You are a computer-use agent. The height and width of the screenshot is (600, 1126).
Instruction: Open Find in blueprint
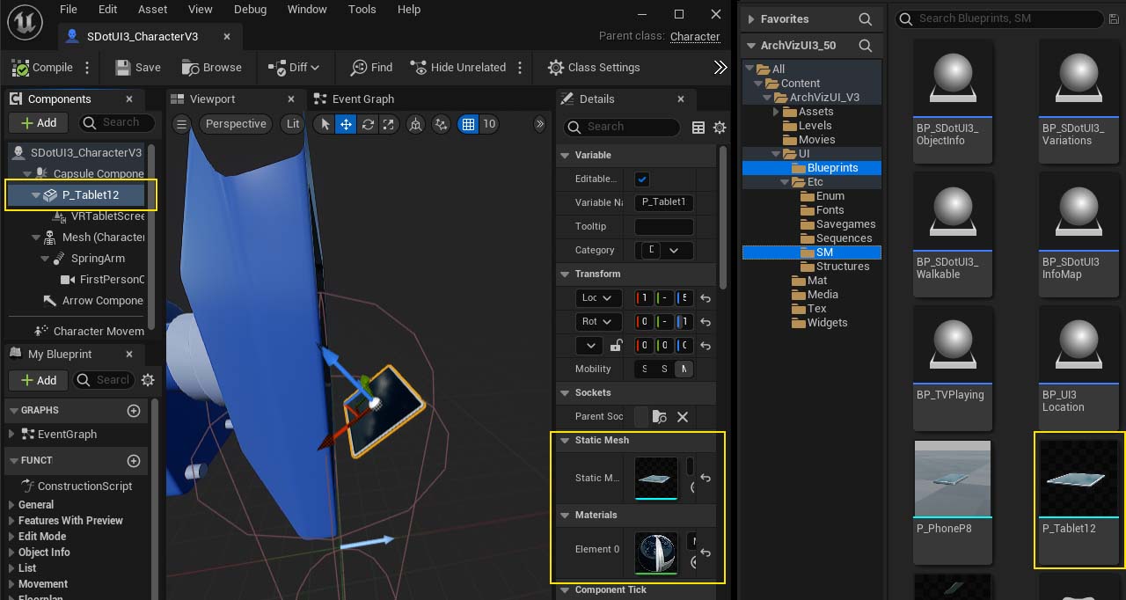coord(372,68)
